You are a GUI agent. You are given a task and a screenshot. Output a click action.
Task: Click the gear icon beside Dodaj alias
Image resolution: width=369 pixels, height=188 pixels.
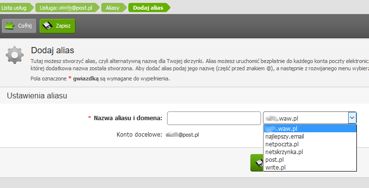coord(15,55)
